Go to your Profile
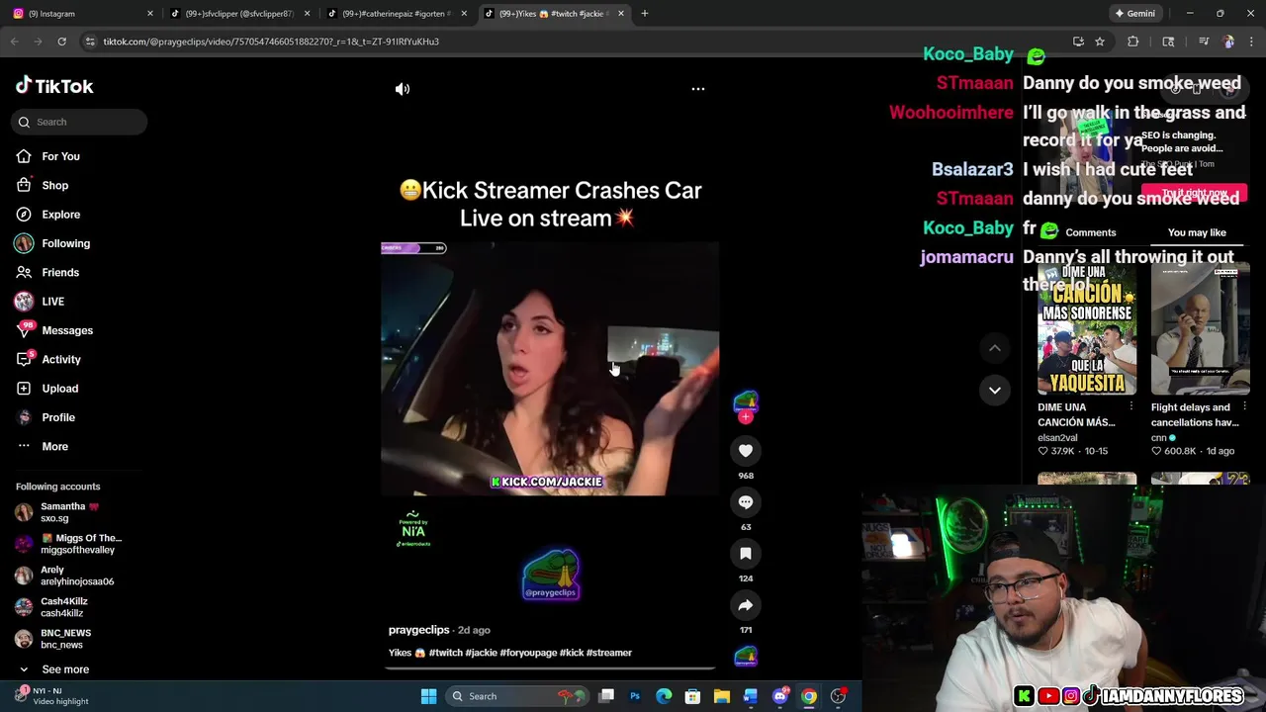Screen dimensions: 1266x712 coord(58,417)
